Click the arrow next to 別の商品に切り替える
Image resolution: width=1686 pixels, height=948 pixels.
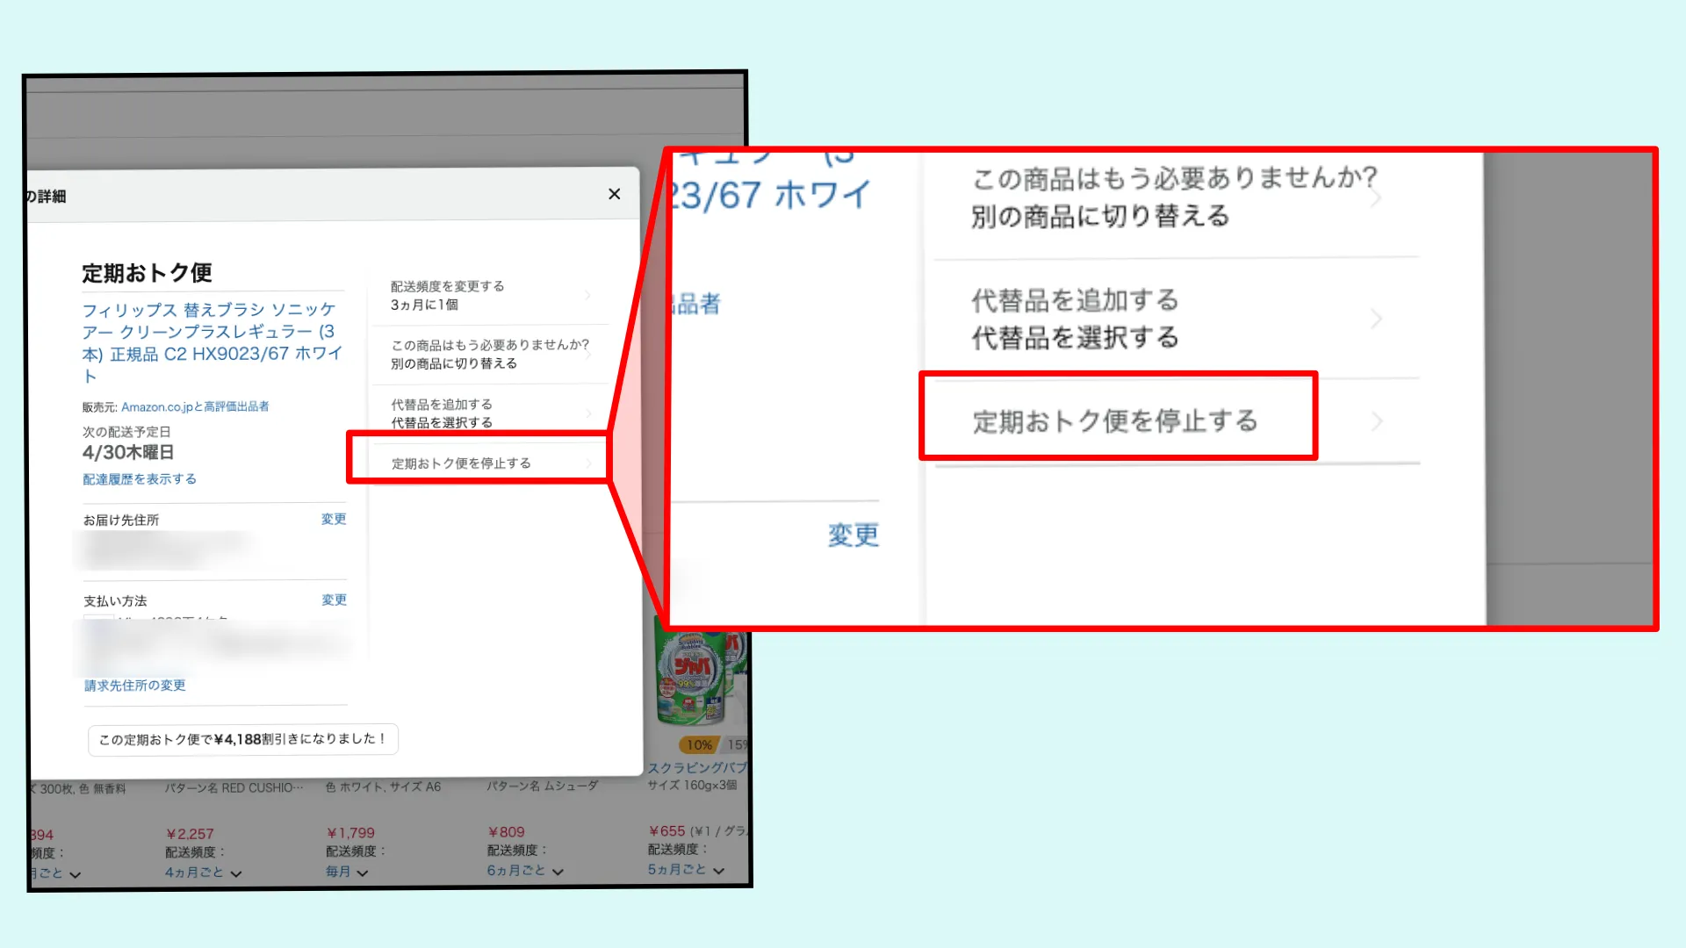(x=1375, y=197)
